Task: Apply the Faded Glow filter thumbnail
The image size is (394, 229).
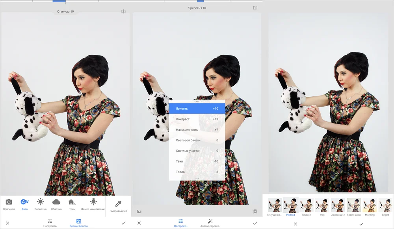Action: (x=353, y=207)
